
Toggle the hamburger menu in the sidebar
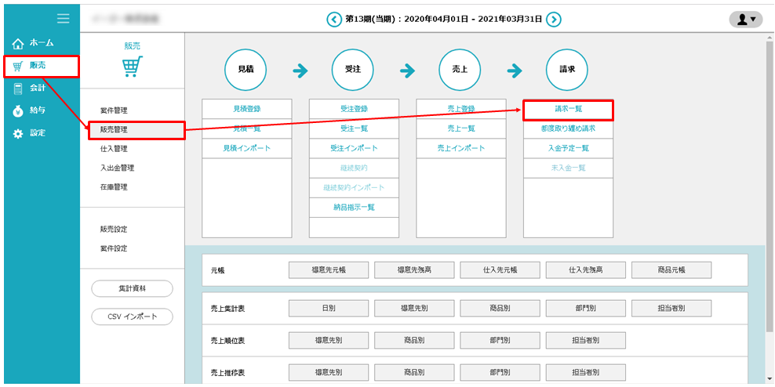tap(64, 19)
